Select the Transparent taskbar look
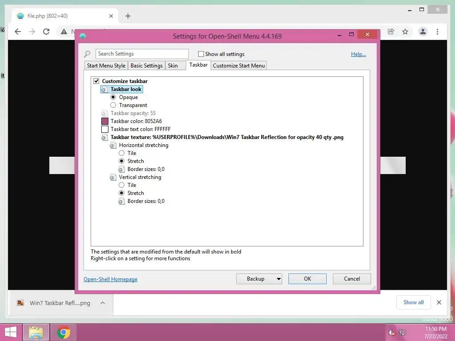The height and width of the screenshot is (341, 455). 113,105
